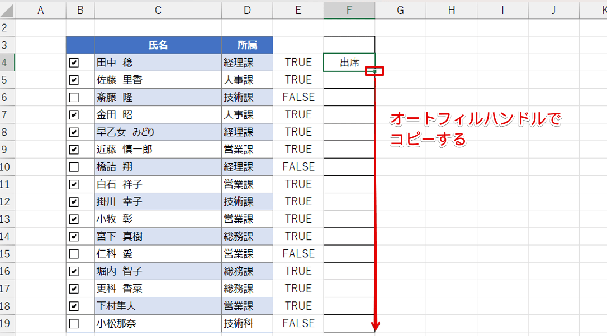
Task: Click the name cell 近藤 慎一郎
Action: point(158,150)
